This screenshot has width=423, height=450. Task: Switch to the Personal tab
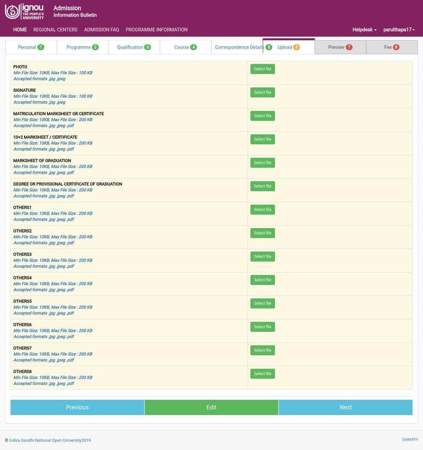[x=30, y=47]
